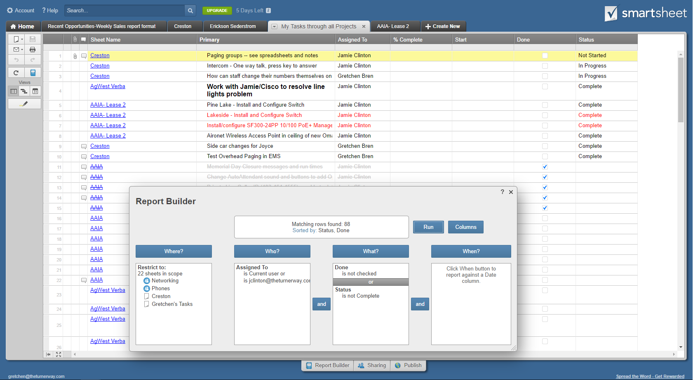Viewport: 693px width, 380px height.
Task: Click the Account gear icon
Action: (10, 10)
